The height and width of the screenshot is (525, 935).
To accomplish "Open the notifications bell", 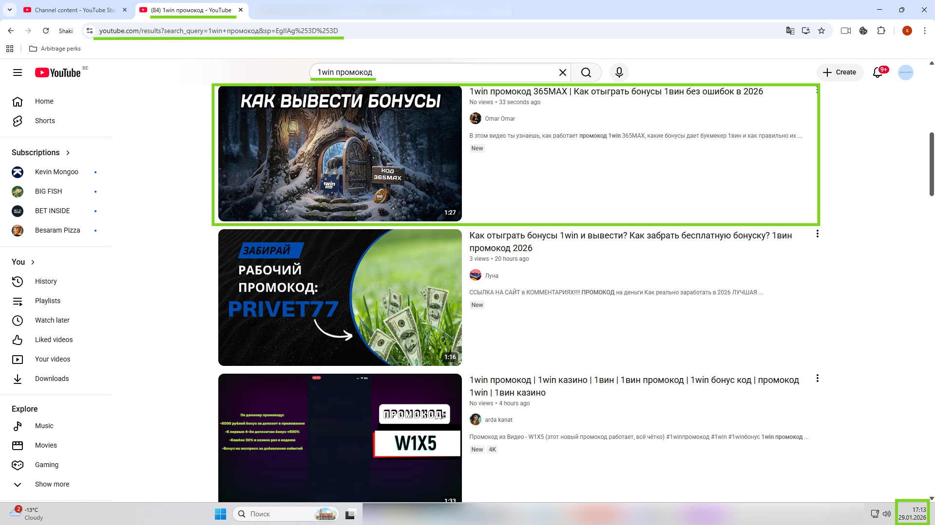I will click(x=878, y=72).
